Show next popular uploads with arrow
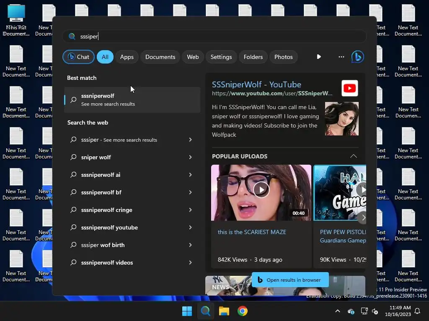This screenshot has width=429, height=321. pos(363,217)
